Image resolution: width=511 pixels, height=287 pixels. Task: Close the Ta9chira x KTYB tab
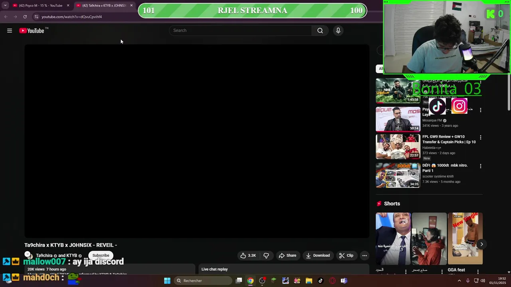point(131,6)
